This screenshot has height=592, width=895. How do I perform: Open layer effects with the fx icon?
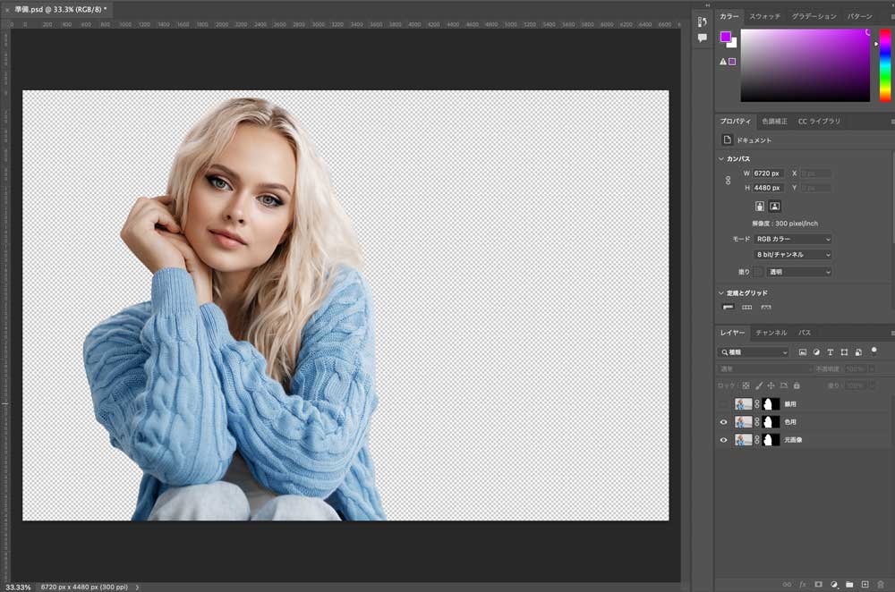pos(802,584)
